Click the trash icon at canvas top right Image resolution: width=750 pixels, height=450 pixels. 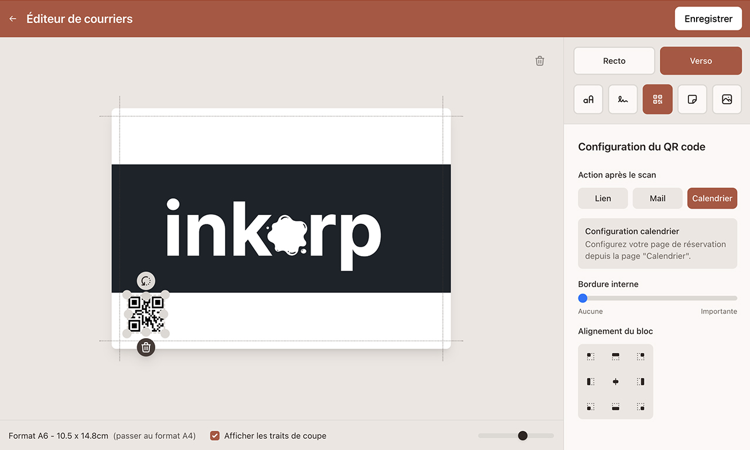pyautogui.click(x=540, y=61)
